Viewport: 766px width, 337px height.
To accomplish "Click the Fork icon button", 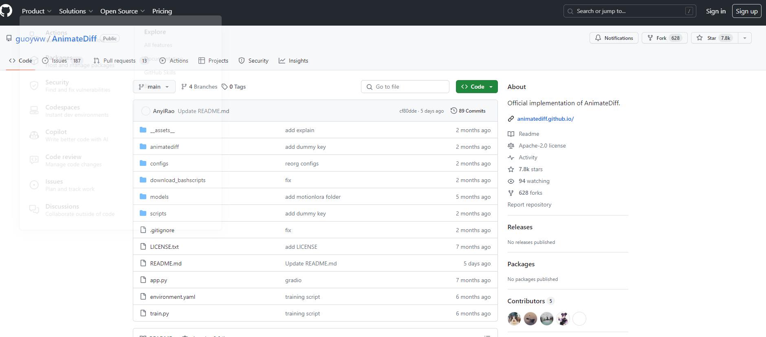I will [650, 38].
